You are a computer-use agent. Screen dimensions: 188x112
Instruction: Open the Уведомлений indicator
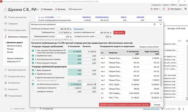coord(75,9)
